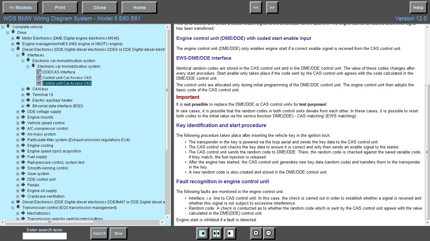430x241 pixels.
Task: Click the Fault recognition in engine control unit heading
Action: 223,182
